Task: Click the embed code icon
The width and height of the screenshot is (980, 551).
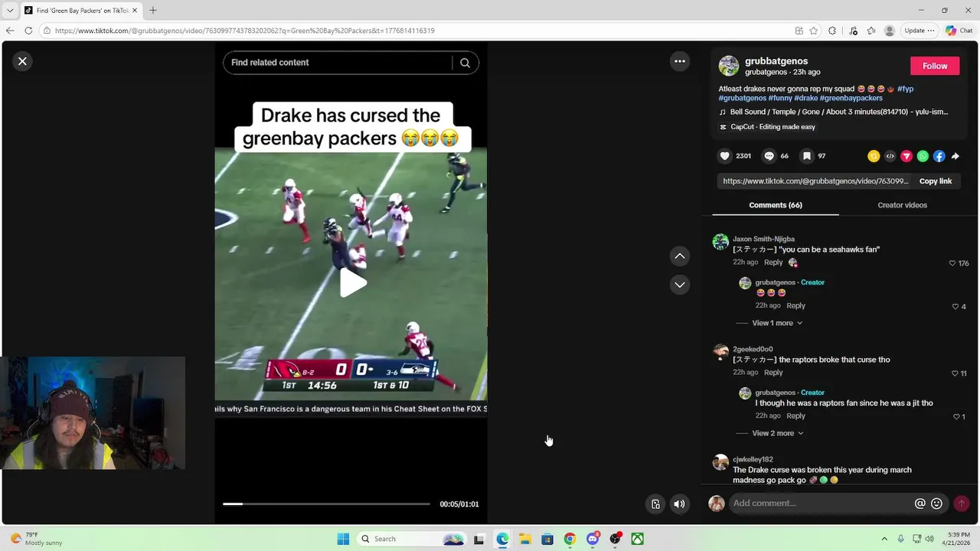Action: tap(890, 156)
